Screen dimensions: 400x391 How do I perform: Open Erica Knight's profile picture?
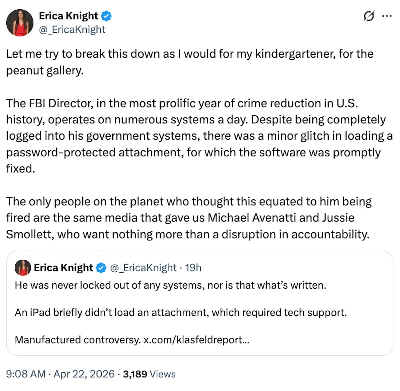point(20,22)
